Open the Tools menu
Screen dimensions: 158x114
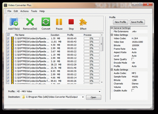(x=34, y=11)
